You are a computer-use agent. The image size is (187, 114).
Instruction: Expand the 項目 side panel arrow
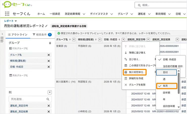(2, 34)
